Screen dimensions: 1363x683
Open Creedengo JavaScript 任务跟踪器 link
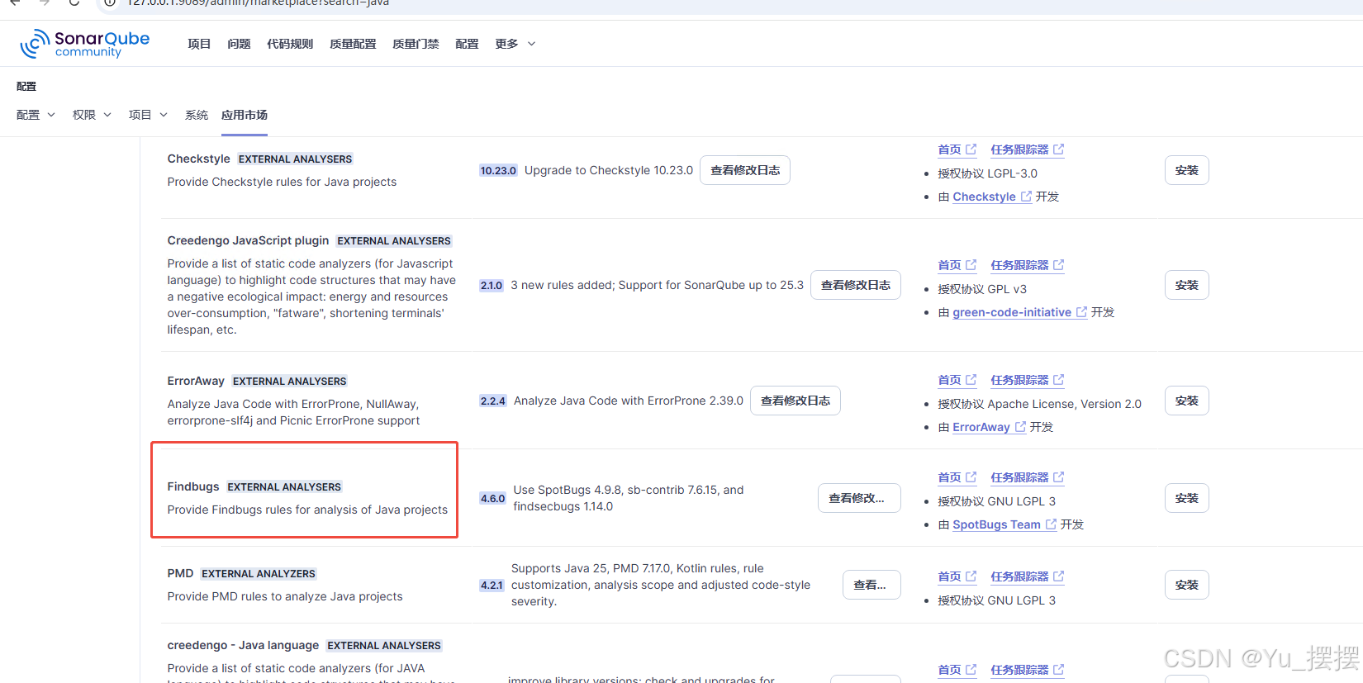click(1028, 265)
